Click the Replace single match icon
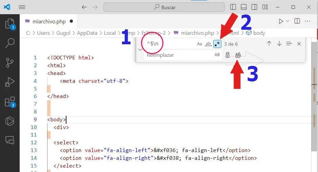 point(227,55)
